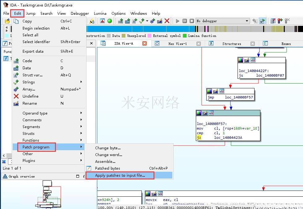
Task: Expand the Segments submenu
Action: click(49, 127)
